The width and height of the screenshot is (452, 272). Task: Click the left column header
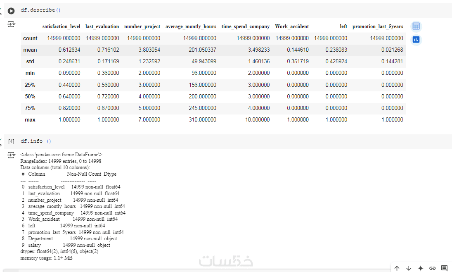343,26
